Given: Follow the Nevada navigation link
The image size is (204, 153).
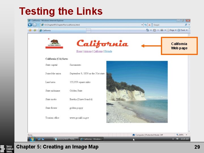Looking at the screenshot, I should point(108,51).
